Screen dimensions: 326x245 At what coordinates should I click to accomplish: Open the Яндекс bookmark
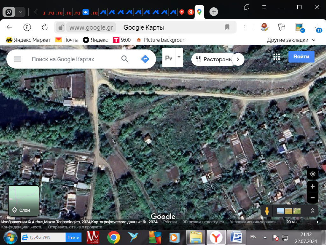click(95, 40)
